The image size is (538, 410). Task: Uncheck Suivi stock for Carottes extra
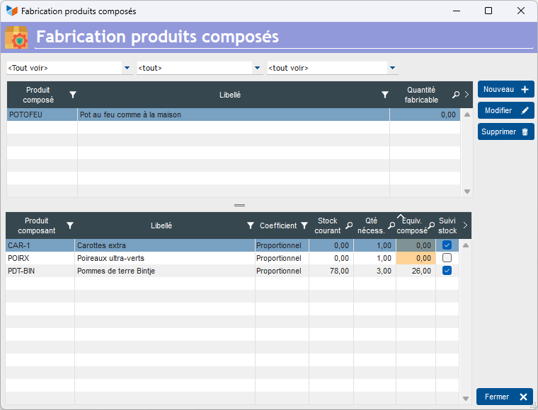(447, 245)
